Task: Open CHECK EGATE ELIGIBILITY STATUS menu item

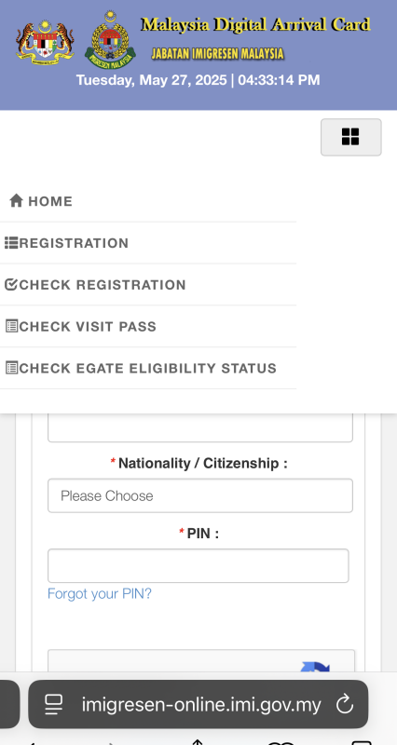Action: click(x=148, y=368)
